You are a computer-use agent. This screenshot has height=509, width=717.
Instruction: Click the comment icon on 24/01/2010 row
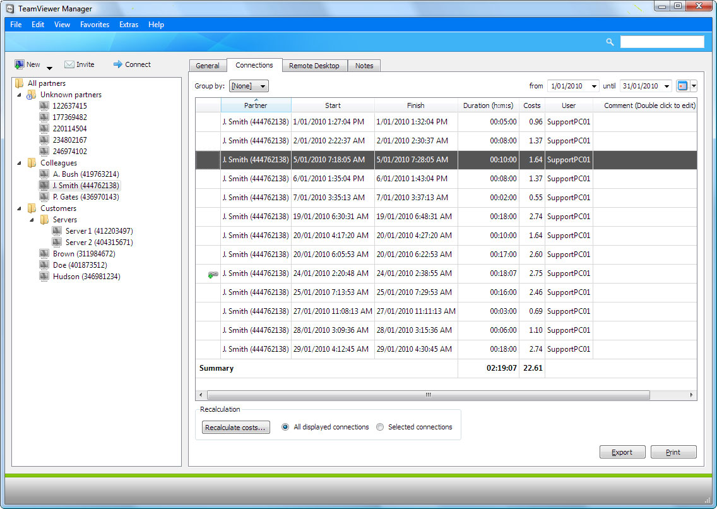pyautogui.click(x=213, y=275)
